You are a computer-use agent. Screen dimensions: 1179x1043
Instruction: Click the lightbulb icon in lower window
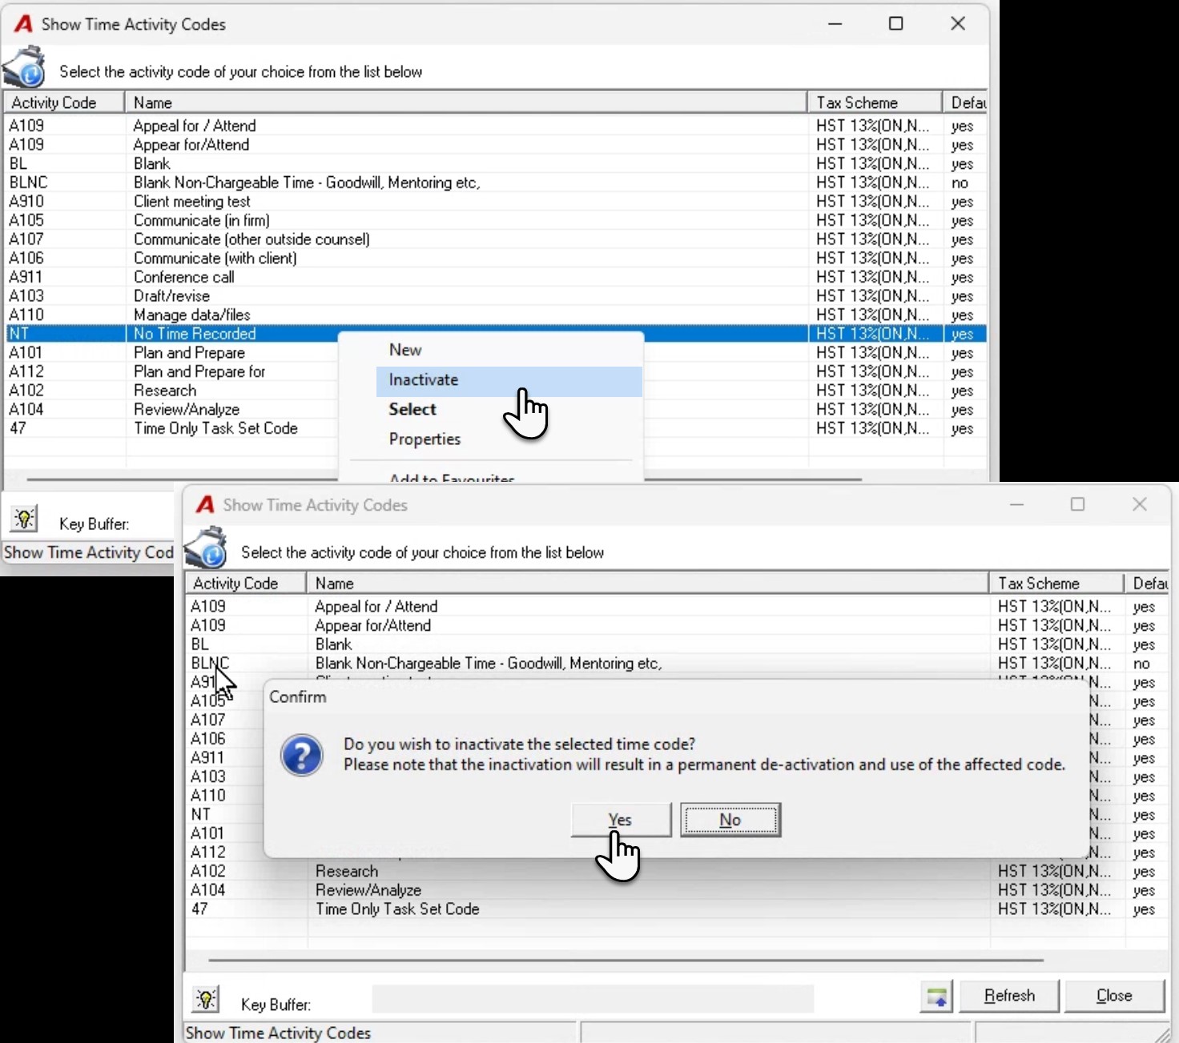[x=206, y=998]
